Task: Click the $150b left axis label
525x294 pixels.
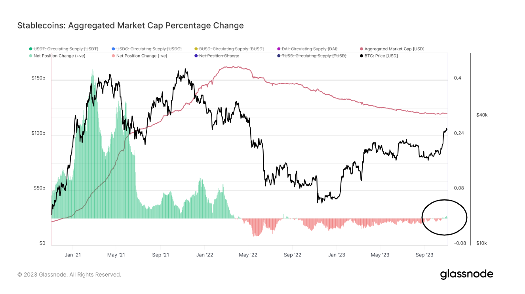Action: [38, 78]
